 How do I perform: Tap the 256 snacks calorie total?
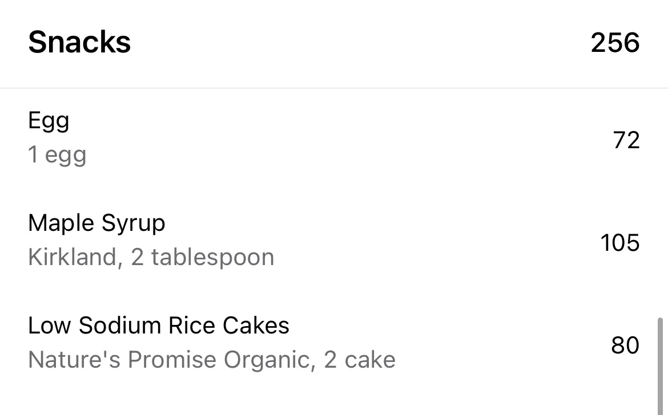(x=615, y=43)
